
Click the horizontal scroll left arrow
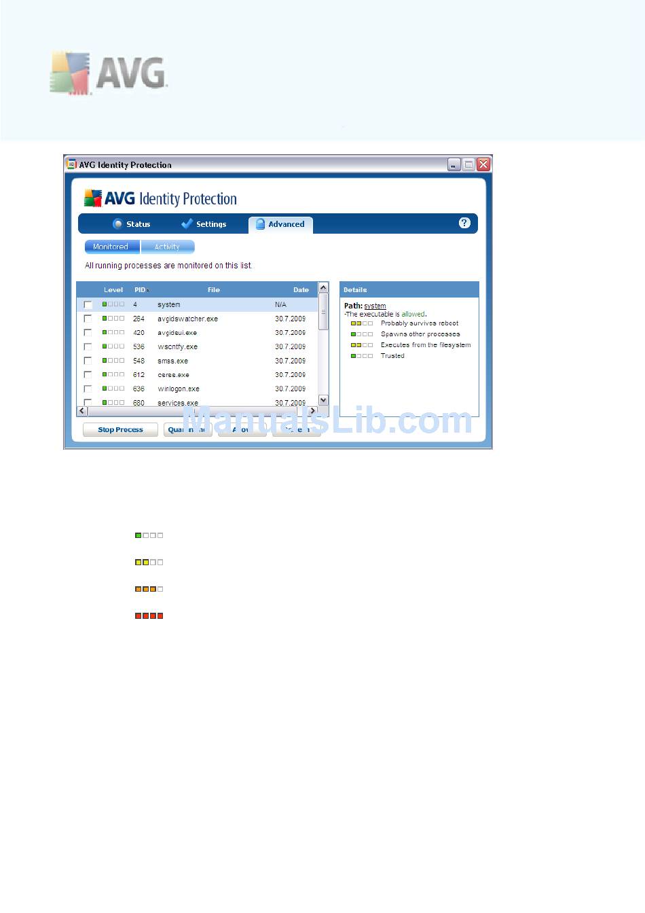click(82, 411)
